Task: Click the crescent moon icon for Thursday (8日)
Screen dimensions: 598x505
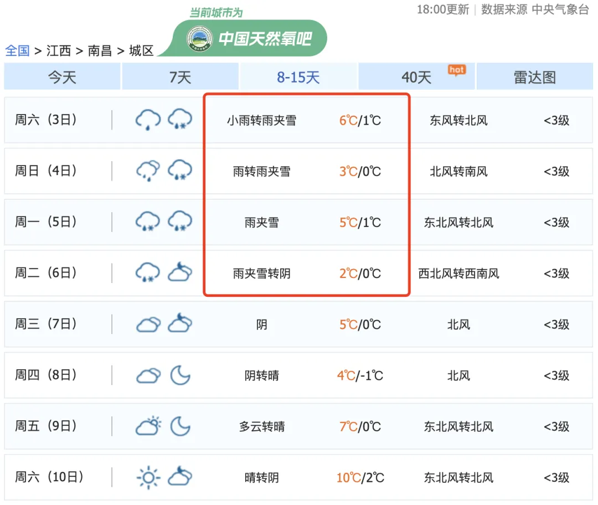Action: tap(180, 375)
